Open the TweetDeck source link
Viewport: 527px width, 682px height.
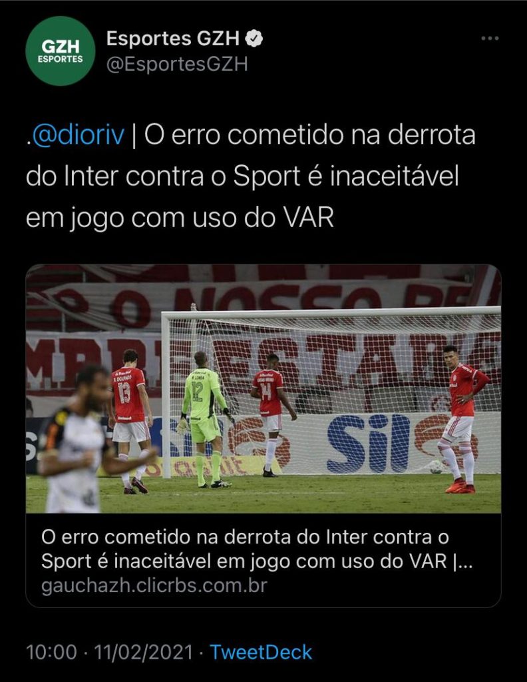coord(261,653)
